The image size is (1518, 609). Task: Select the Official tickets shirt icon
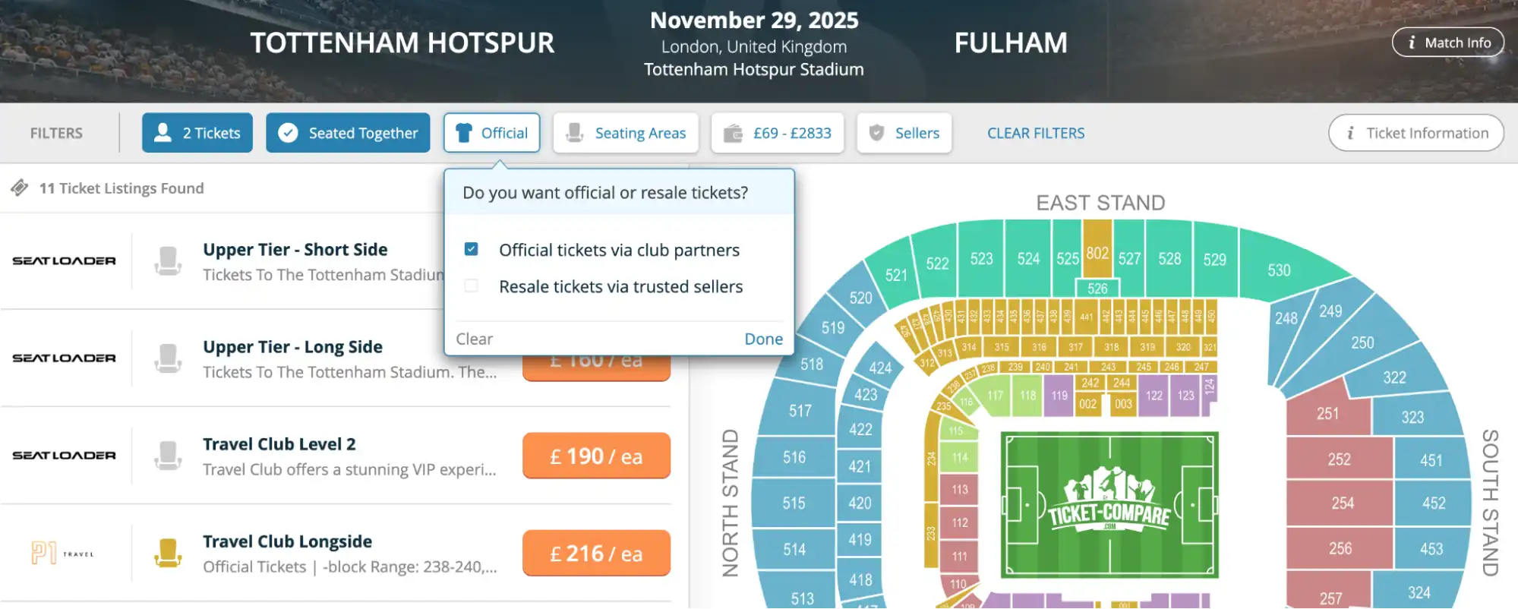pyautogui.click(x=462, y=132)
